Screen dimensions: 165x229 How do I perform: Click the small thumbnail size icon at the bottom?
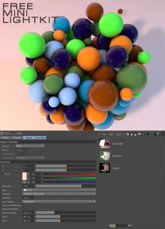point(106,225)
